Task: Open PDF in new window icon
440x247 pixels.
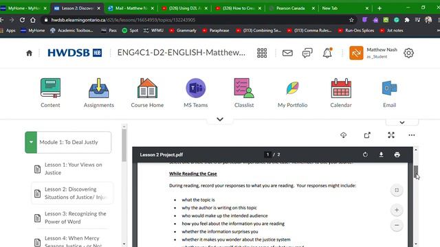Action: [x=367, y=135]
